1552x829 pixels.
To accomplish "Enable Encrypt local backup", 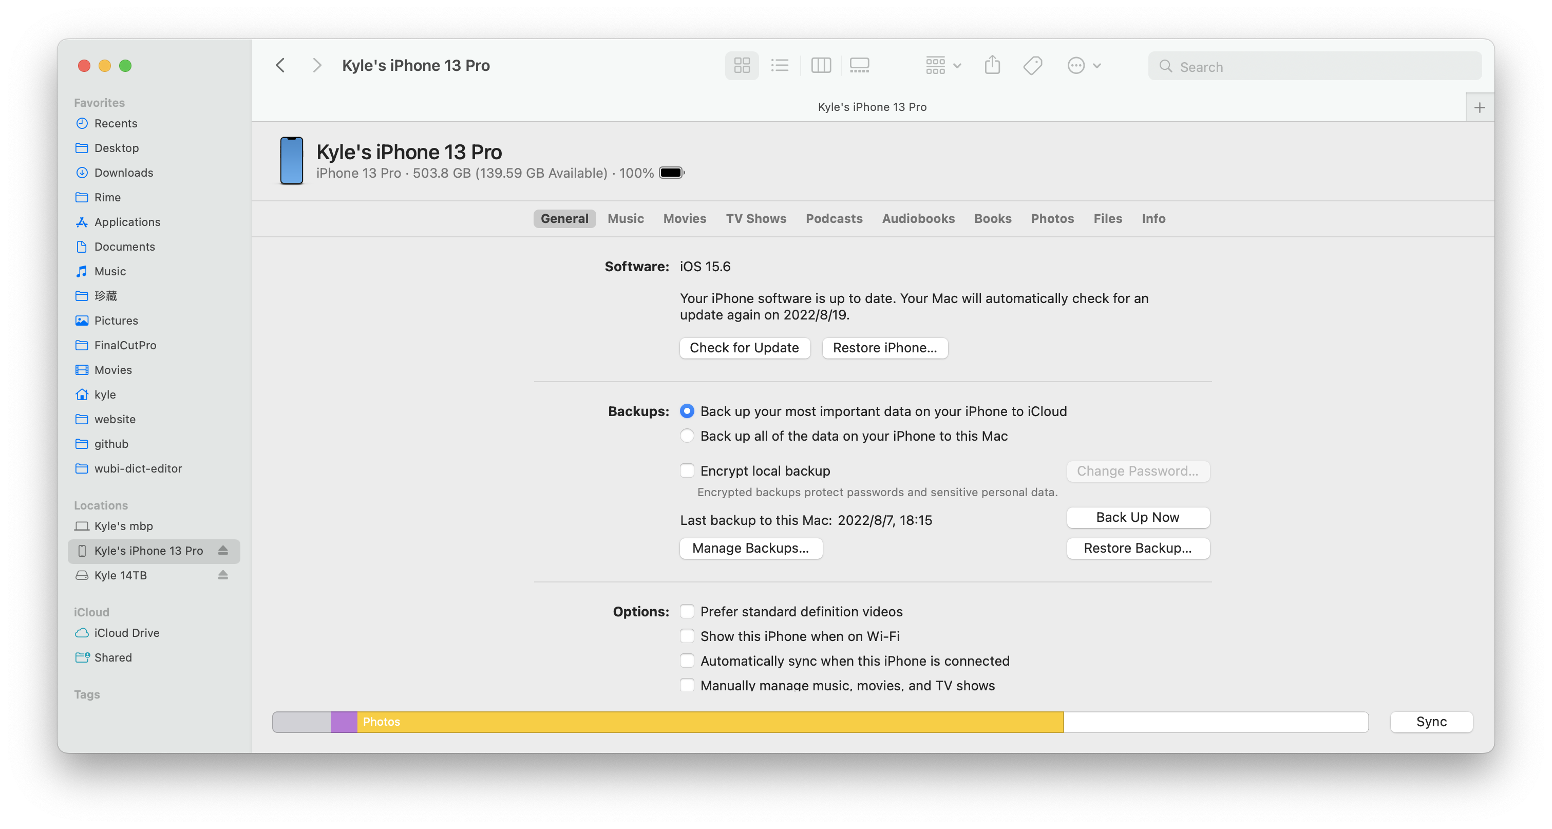I will pyautogui.click(x=687, y=470).
